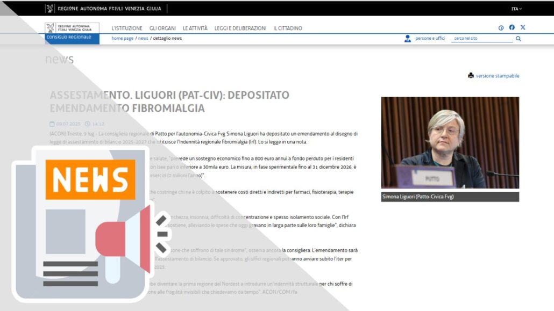Image resolution: width=554 pixels, height=311 pixels.
Task: Go to home page breadcrumb link
Action: tap(122, 38)
